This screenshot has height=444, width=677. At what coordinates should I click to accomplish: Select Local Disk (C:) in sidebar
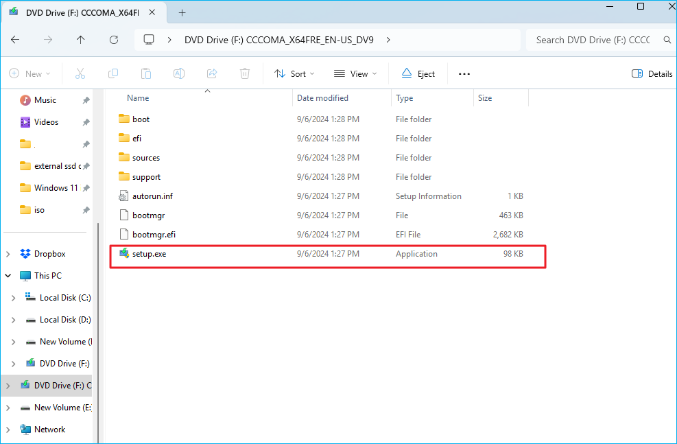click(64, 298)
